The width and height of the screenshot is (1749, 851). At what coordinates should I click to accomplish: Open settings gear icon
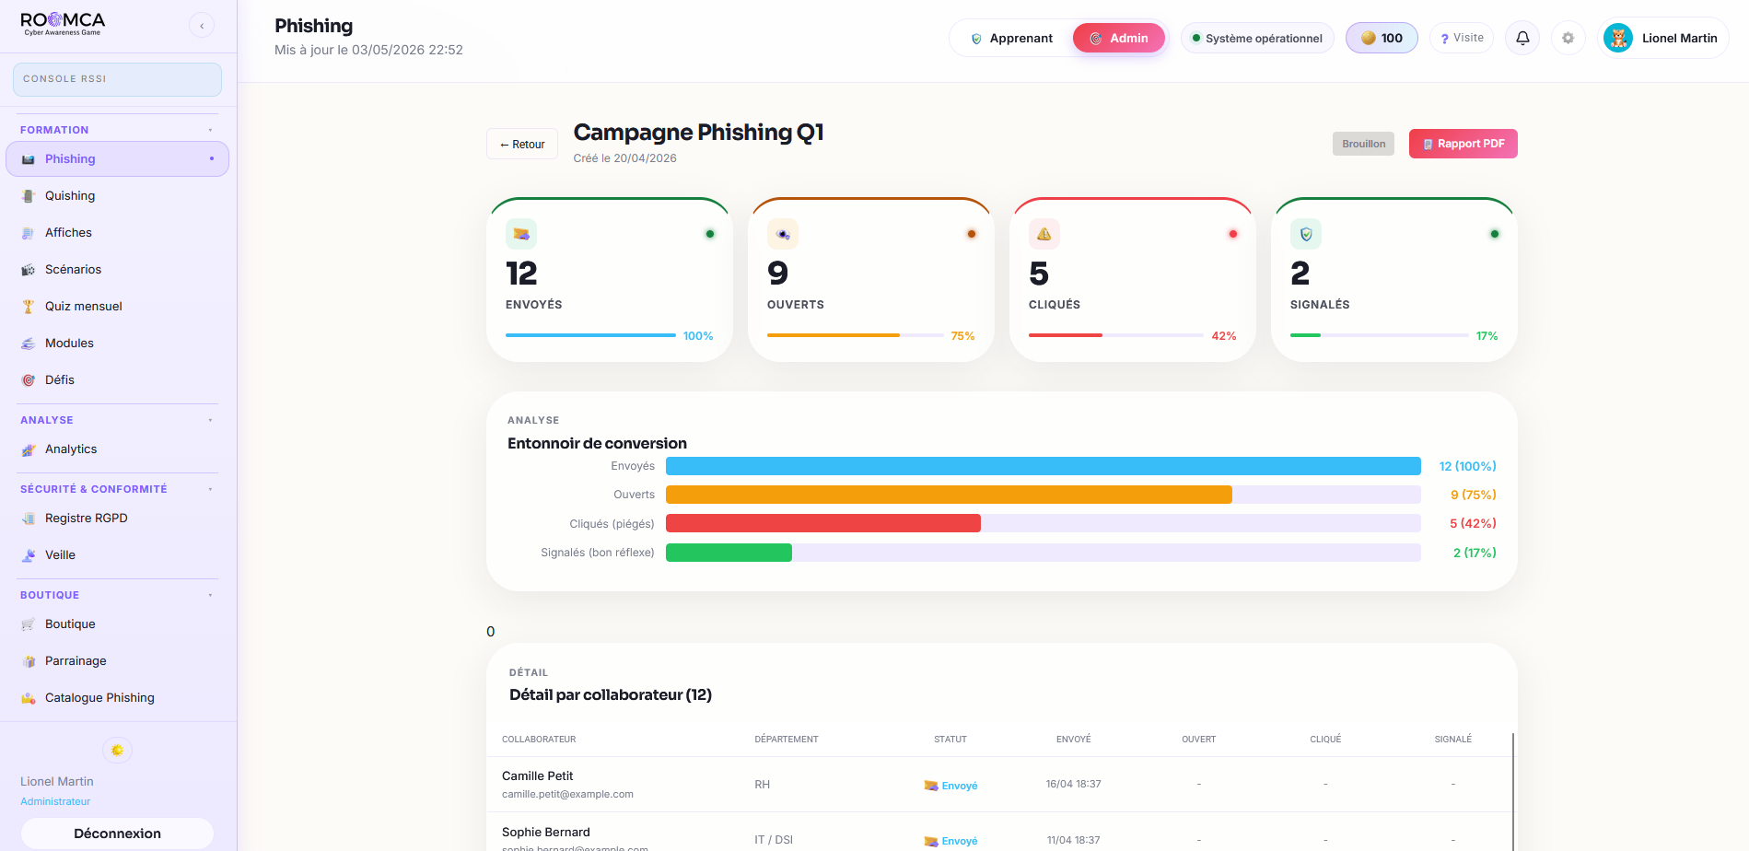tap(1568, 38)
